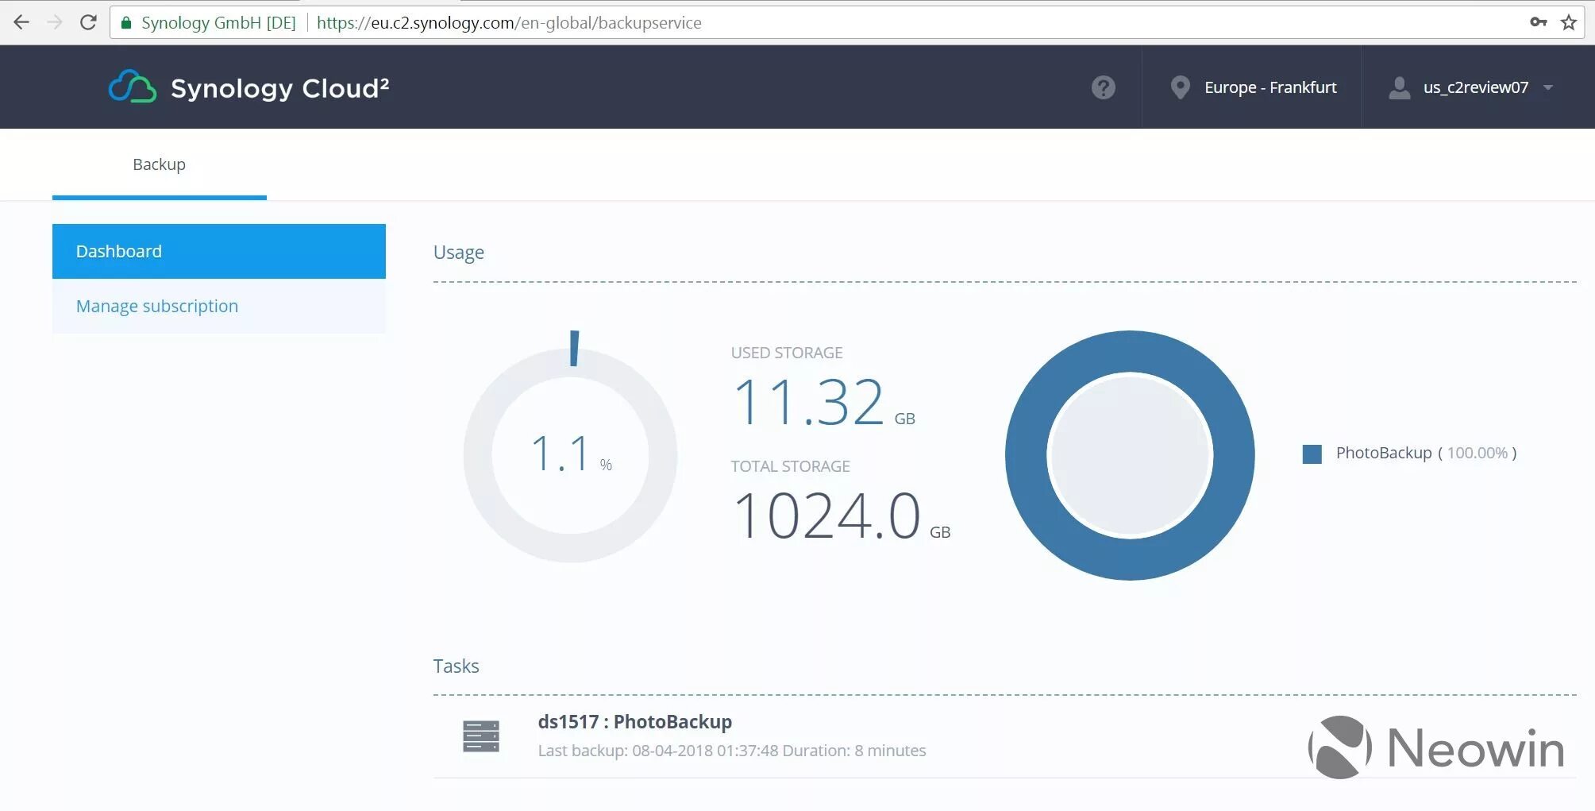Click the user profile avatar icon
Viewport: 1595px width, 811px height.
point(1400,87)
